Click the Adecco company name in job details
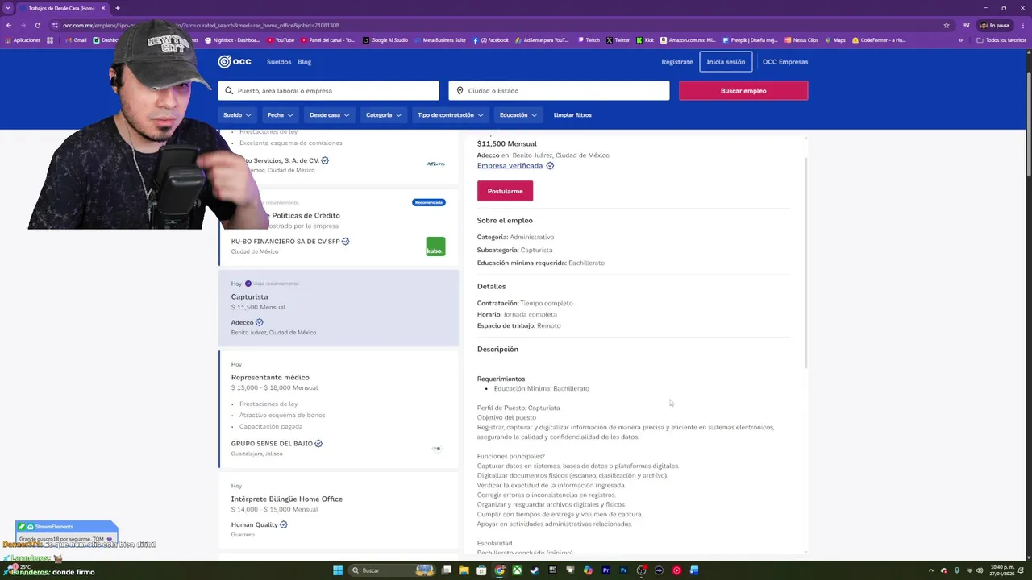 488,155
